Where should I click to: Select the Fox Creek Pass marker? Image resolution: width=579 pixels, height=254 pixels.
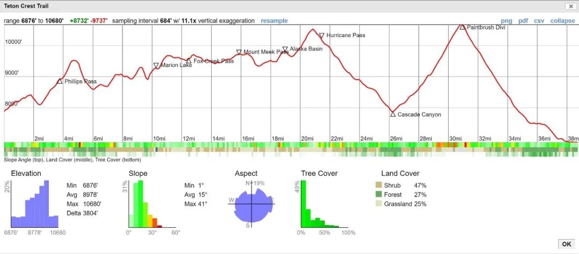point(189,61)
